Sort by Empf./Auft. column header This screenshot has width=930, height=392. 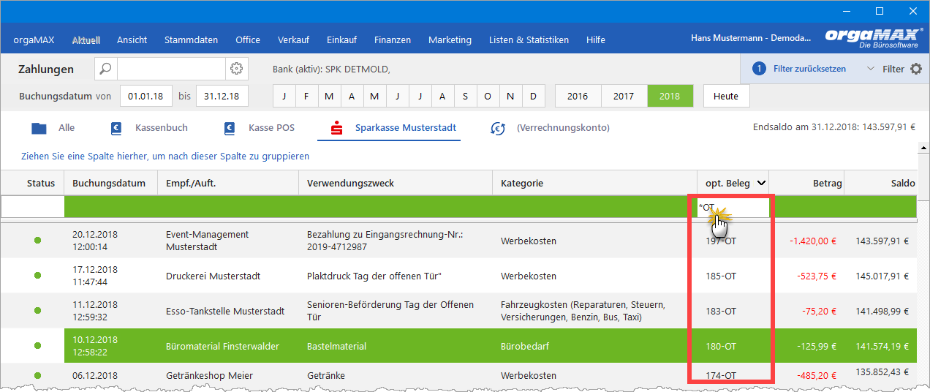pyautogui.click(x=227, y=184)
